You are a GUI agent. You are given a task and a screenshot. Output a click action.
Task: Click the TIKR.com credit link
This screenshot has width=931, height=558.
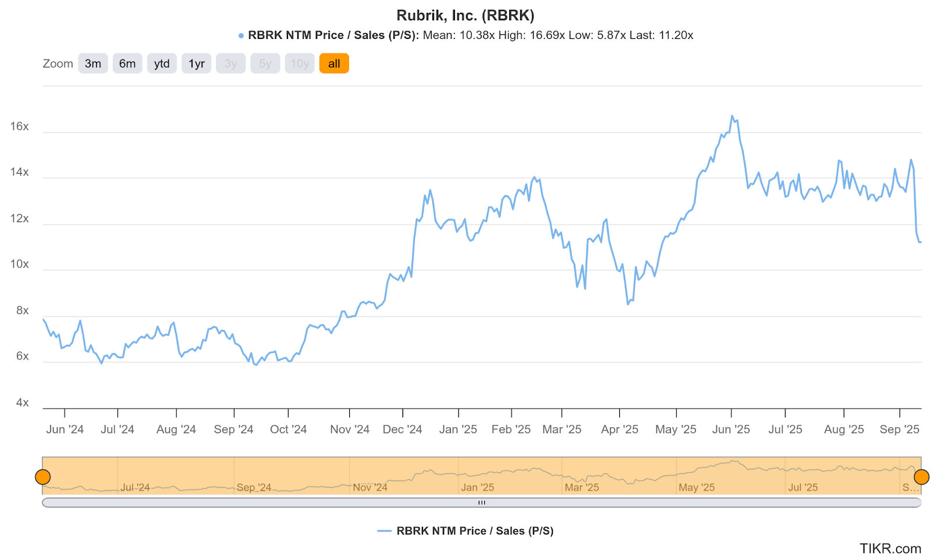pyautogui.click(x=890, y=549)
